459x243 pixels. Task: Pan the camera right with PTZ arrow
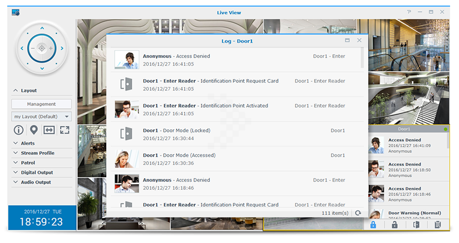[62, 48]
